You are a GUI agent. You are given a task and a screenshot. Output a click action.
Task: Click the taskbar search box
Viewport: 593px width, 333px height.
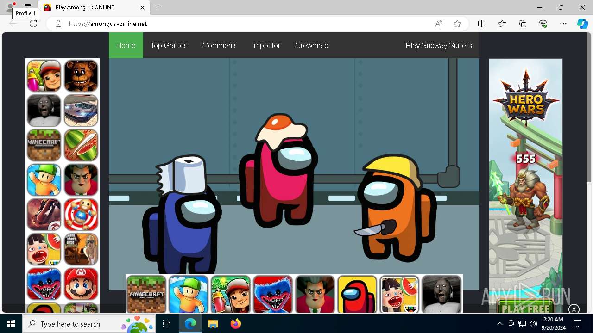(89, 324)
